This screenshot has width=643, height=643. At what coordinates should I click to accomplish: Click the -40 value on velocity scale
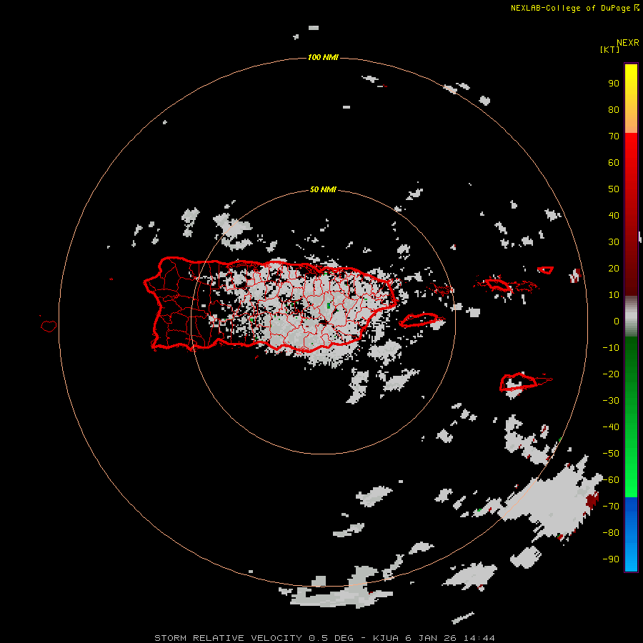tap(611, 427)
